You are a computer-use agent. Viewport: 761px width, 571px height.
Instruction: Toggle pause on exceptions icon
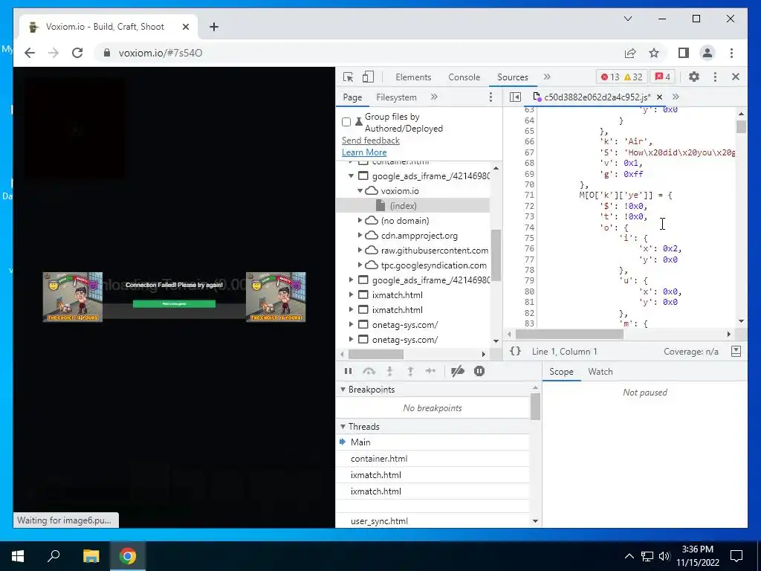click(479, 371)
